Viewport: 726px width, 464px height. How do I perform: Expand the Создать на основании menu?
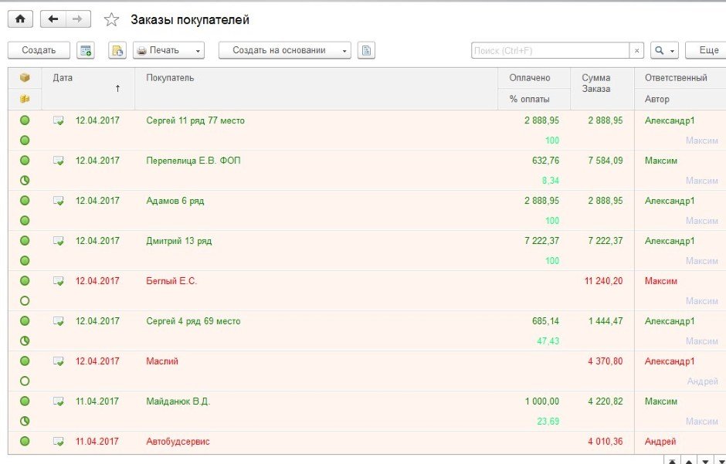tap(284, 50)
